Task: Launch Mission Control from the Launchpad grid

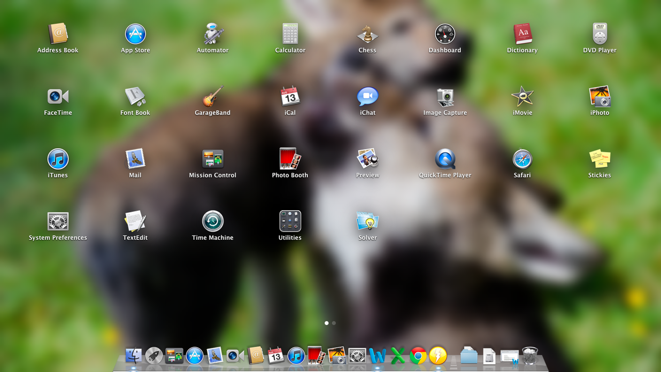Action: [213, 159]
